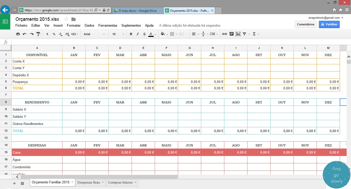Click the browser address bar URL
The width and height of the screenshot is (351, 189).
click(59, 10)
